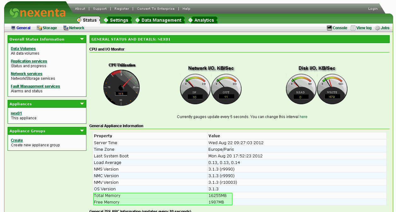Click the Jobs gear icon
Image resolution: width=396 pixels, height=212 pixels.
(x=377, y=28)
